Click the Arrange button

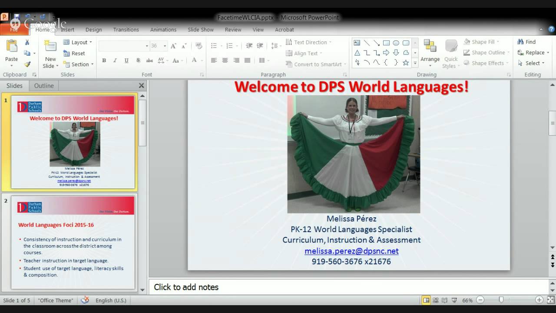[430, 53]
